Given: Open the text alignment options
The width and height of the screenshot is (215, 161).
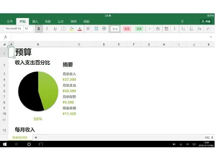Looking at the screenshot, I should click(88, 29).
